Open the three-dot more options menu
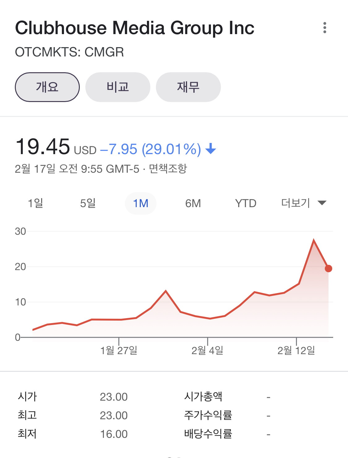Viewport: 348px width, 458px height. pyautogui.click(x=324, y=28)
